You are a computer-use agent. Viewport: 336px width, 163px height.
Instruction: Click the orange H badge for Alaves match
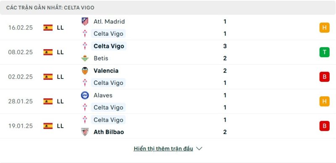(324, 101)
